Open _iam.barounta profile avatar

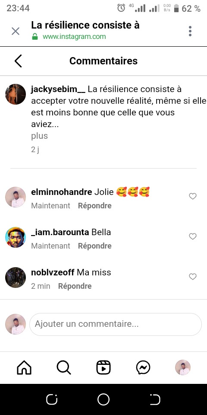point(16,237)
